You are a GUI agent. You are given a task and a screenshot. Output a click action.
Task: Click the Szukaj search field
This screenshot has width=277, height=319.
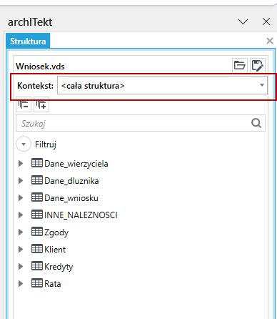click(x=141, y=123)
